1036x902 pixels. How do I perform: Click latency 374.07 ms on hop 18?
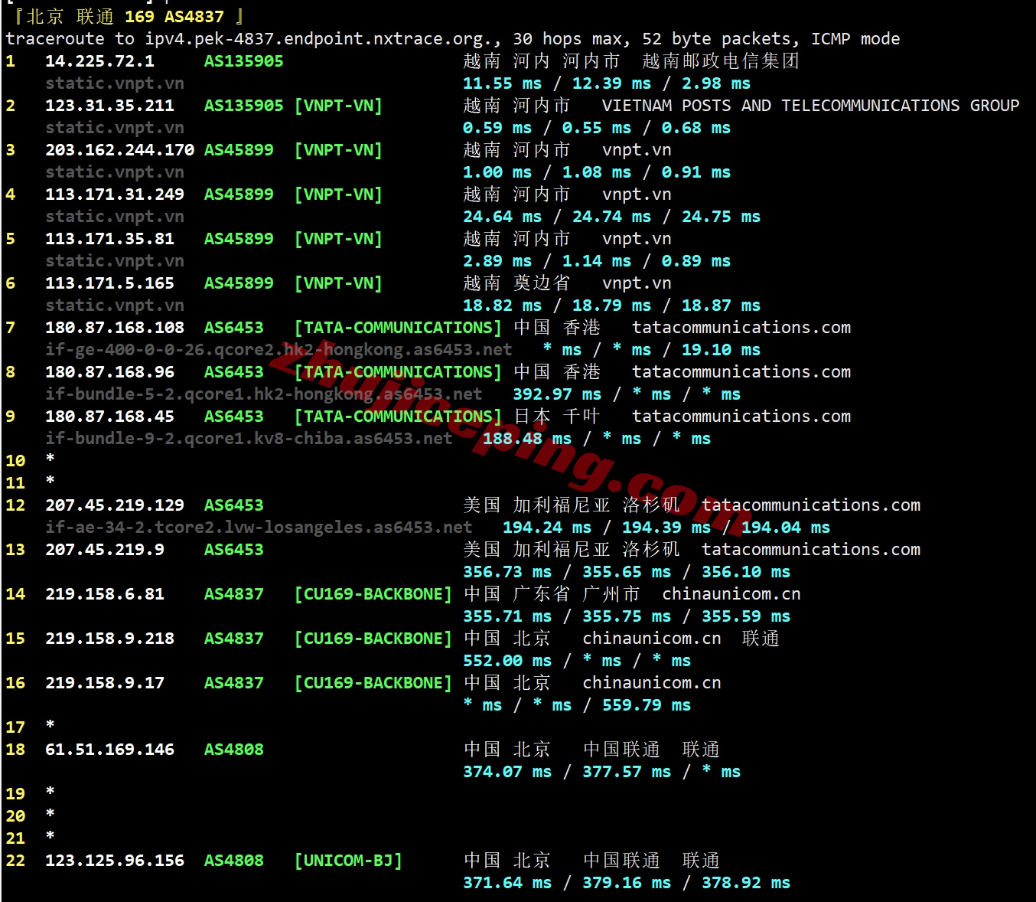click(x=507, y=772)
